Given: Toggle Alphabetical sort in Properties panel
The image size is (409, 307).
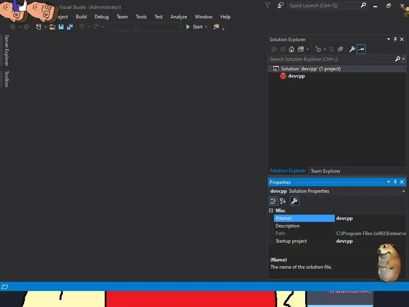Looking at the screenshot, I should (x=283, y=201).
